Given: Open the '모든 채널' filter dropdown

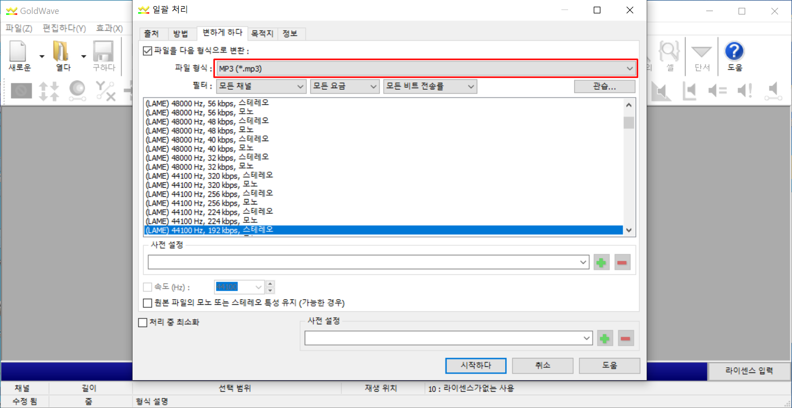Looking at the screenshot, I should click(x=261, y=86).
